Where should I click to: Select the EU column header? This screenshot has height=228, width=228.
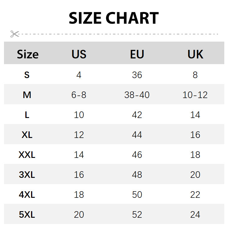pos(137,54)
